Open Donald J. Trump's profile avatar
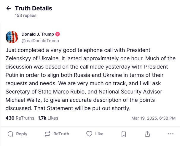This screenshot has height=146, width=180. pyautogui.click(x=12, y=37)
